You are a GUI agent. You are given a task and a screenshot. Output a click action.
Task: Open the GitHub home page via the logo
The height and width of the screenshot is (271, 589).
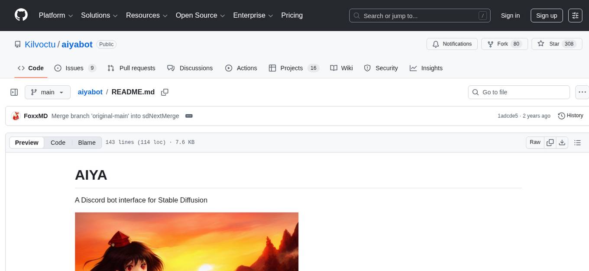[x=21, y=15]
